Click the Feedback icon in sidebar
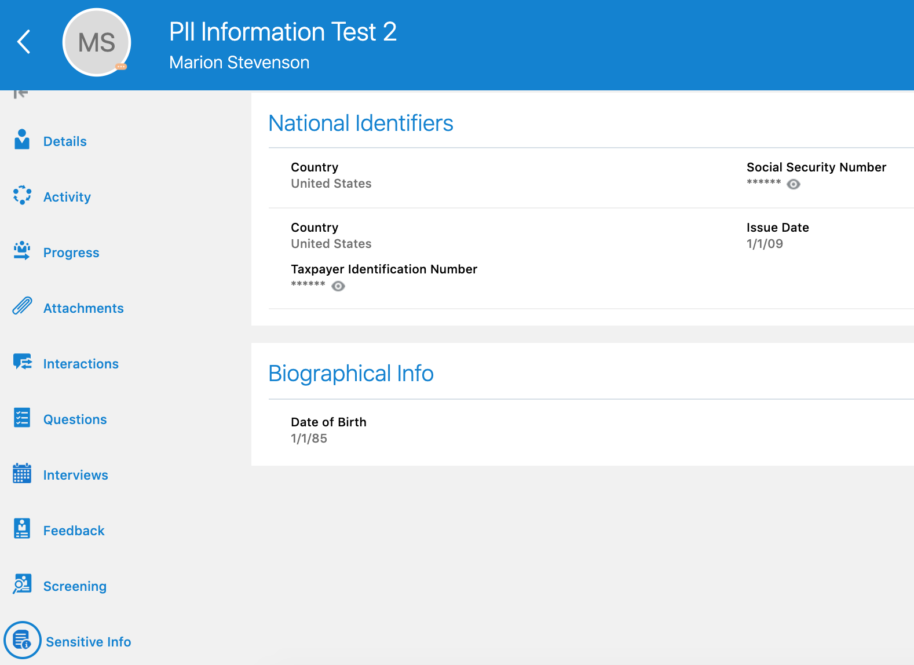This screenshot has width=914, height=665. [x=22, y=529]
